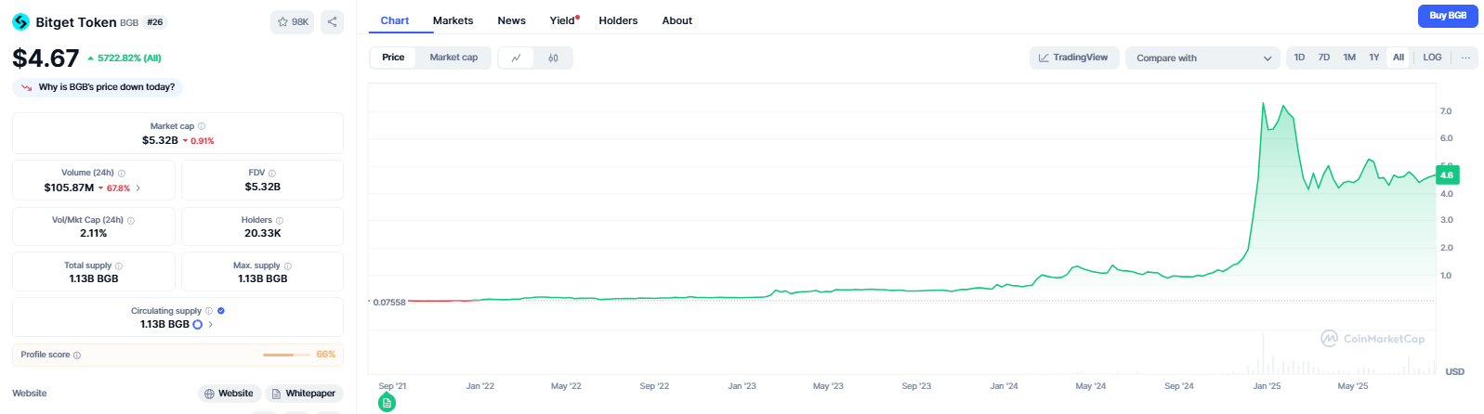Click FDV info icon
The image size is (1484, 414).
(272, 173)
